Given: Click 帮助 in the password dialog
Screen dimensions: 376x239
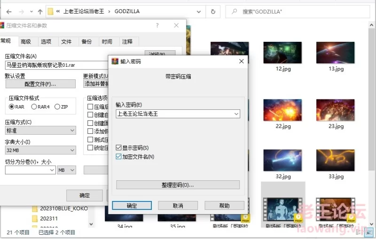Looking at the screenshot, I should point(224,206).
